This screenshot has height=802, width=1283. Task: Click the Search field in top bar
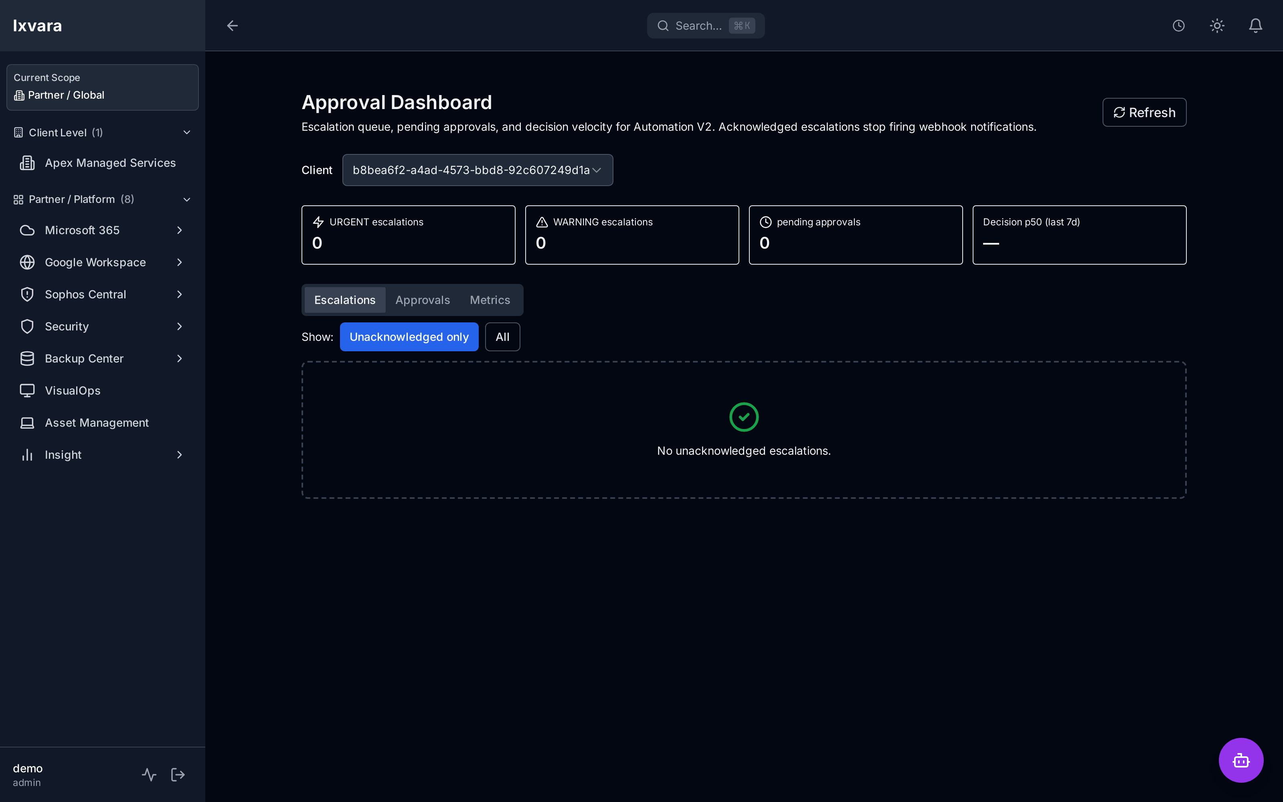706,25
